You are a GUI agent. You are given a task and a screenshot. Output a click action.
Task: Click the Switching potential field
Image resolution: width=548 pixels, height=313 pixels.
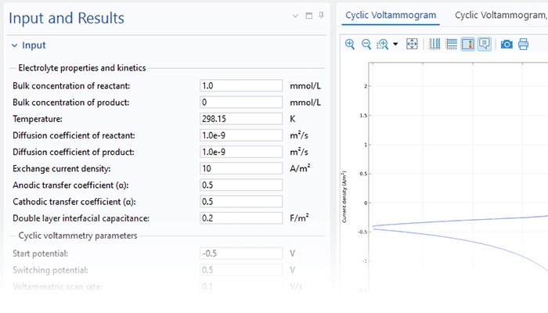tap(241, 270)
